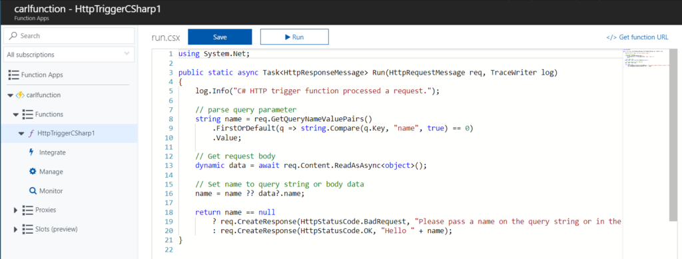
Task: Click 'HttpStatusCode.OK' on line 20
Action: tap(337, 231)
